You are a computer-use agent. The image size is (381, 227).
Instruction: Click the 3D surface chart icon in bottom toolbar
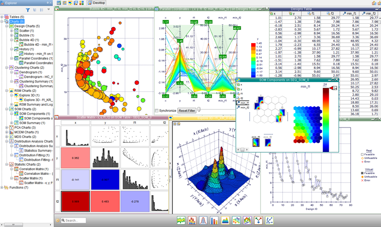tap(225, 220)
